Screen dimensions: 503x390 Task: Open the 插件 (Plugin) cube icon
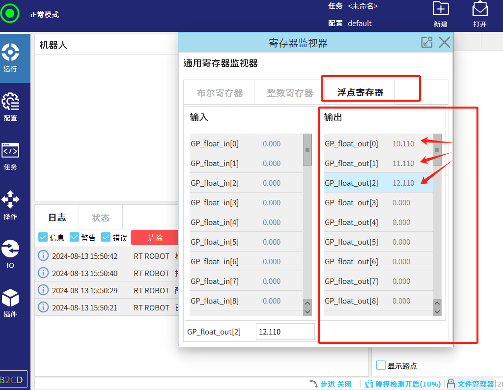tap(10, 303)
